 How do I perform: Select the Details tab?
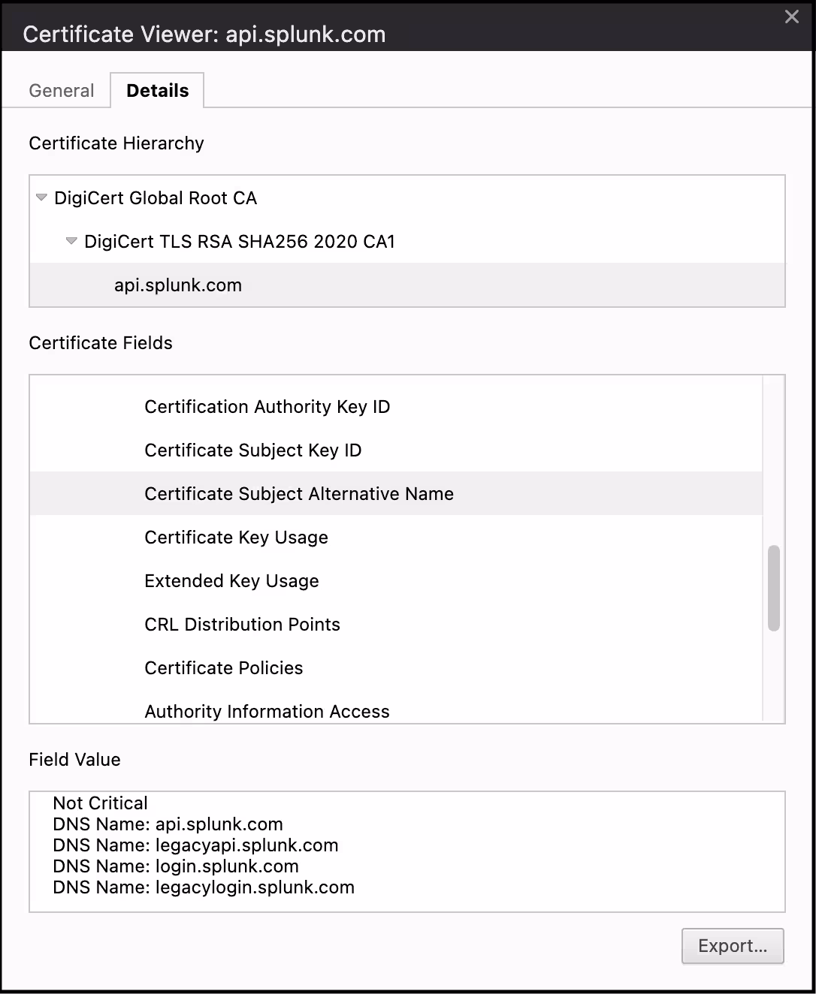click(x=157, y=91)
